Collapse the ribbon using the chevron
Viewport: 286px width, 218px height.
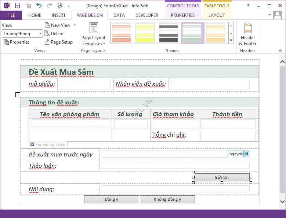(281, 51)
